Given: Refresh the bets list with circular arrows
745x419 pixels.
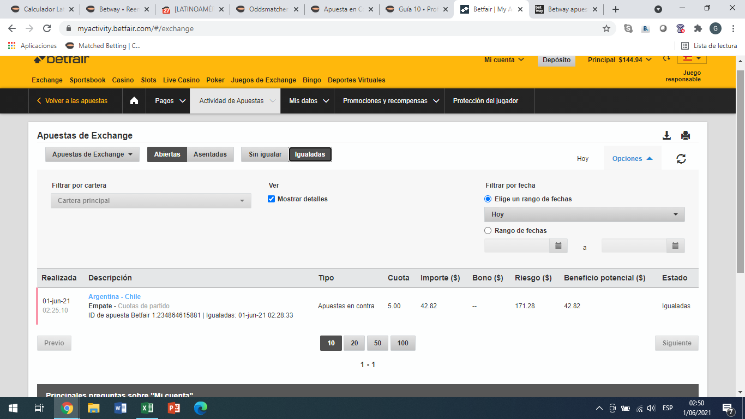Looking at the screenshot, I should coord(681,159).
